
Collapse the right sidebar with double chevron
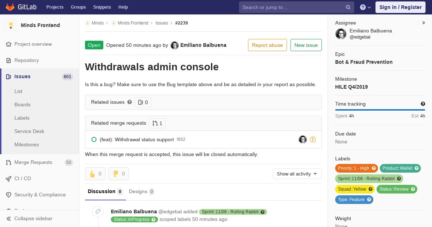(424, 23)
